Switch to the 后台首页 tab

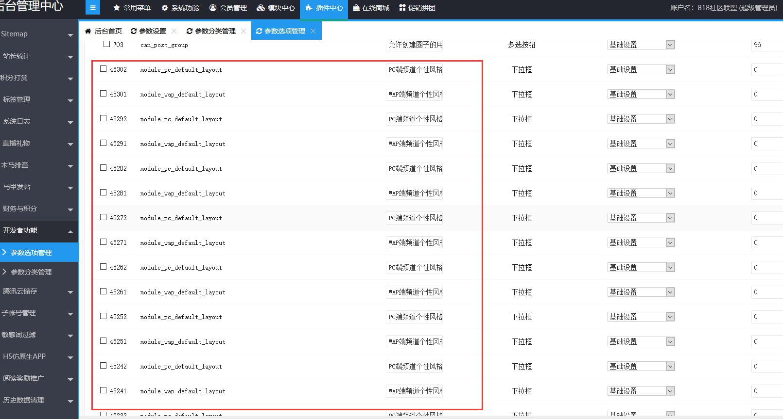[x=104, y=31]
